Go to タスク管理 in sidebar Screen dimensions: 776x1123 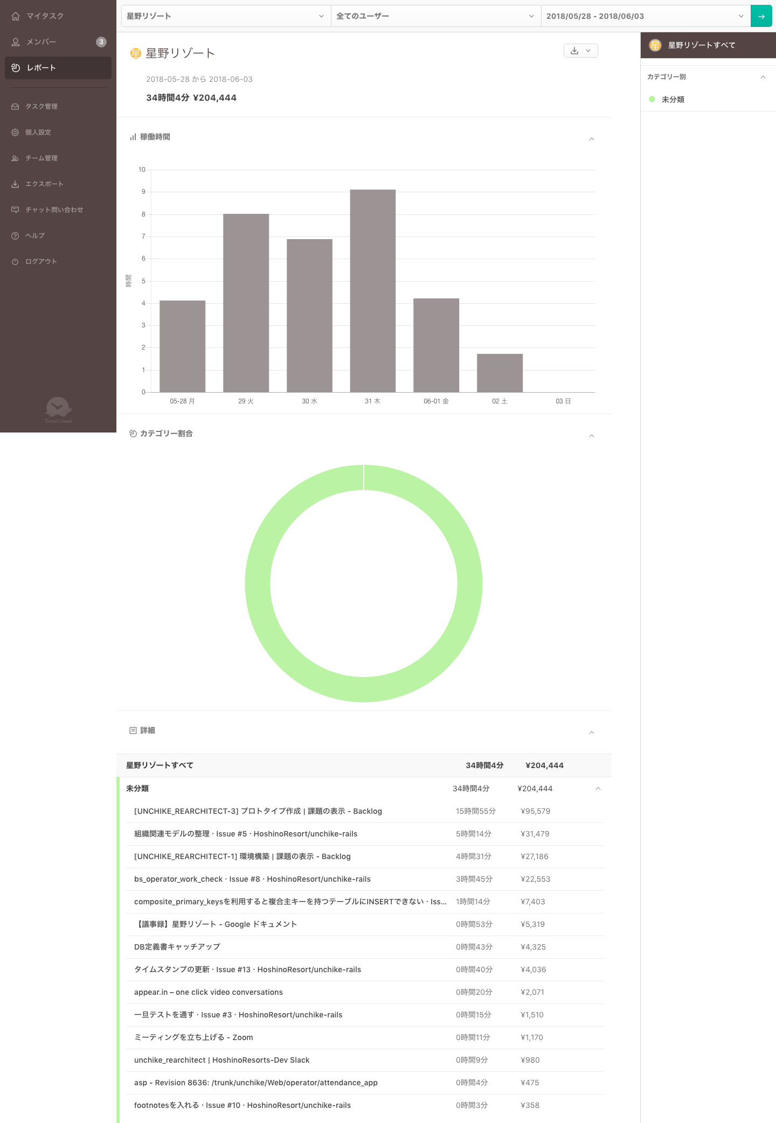[x=58, y=107]
